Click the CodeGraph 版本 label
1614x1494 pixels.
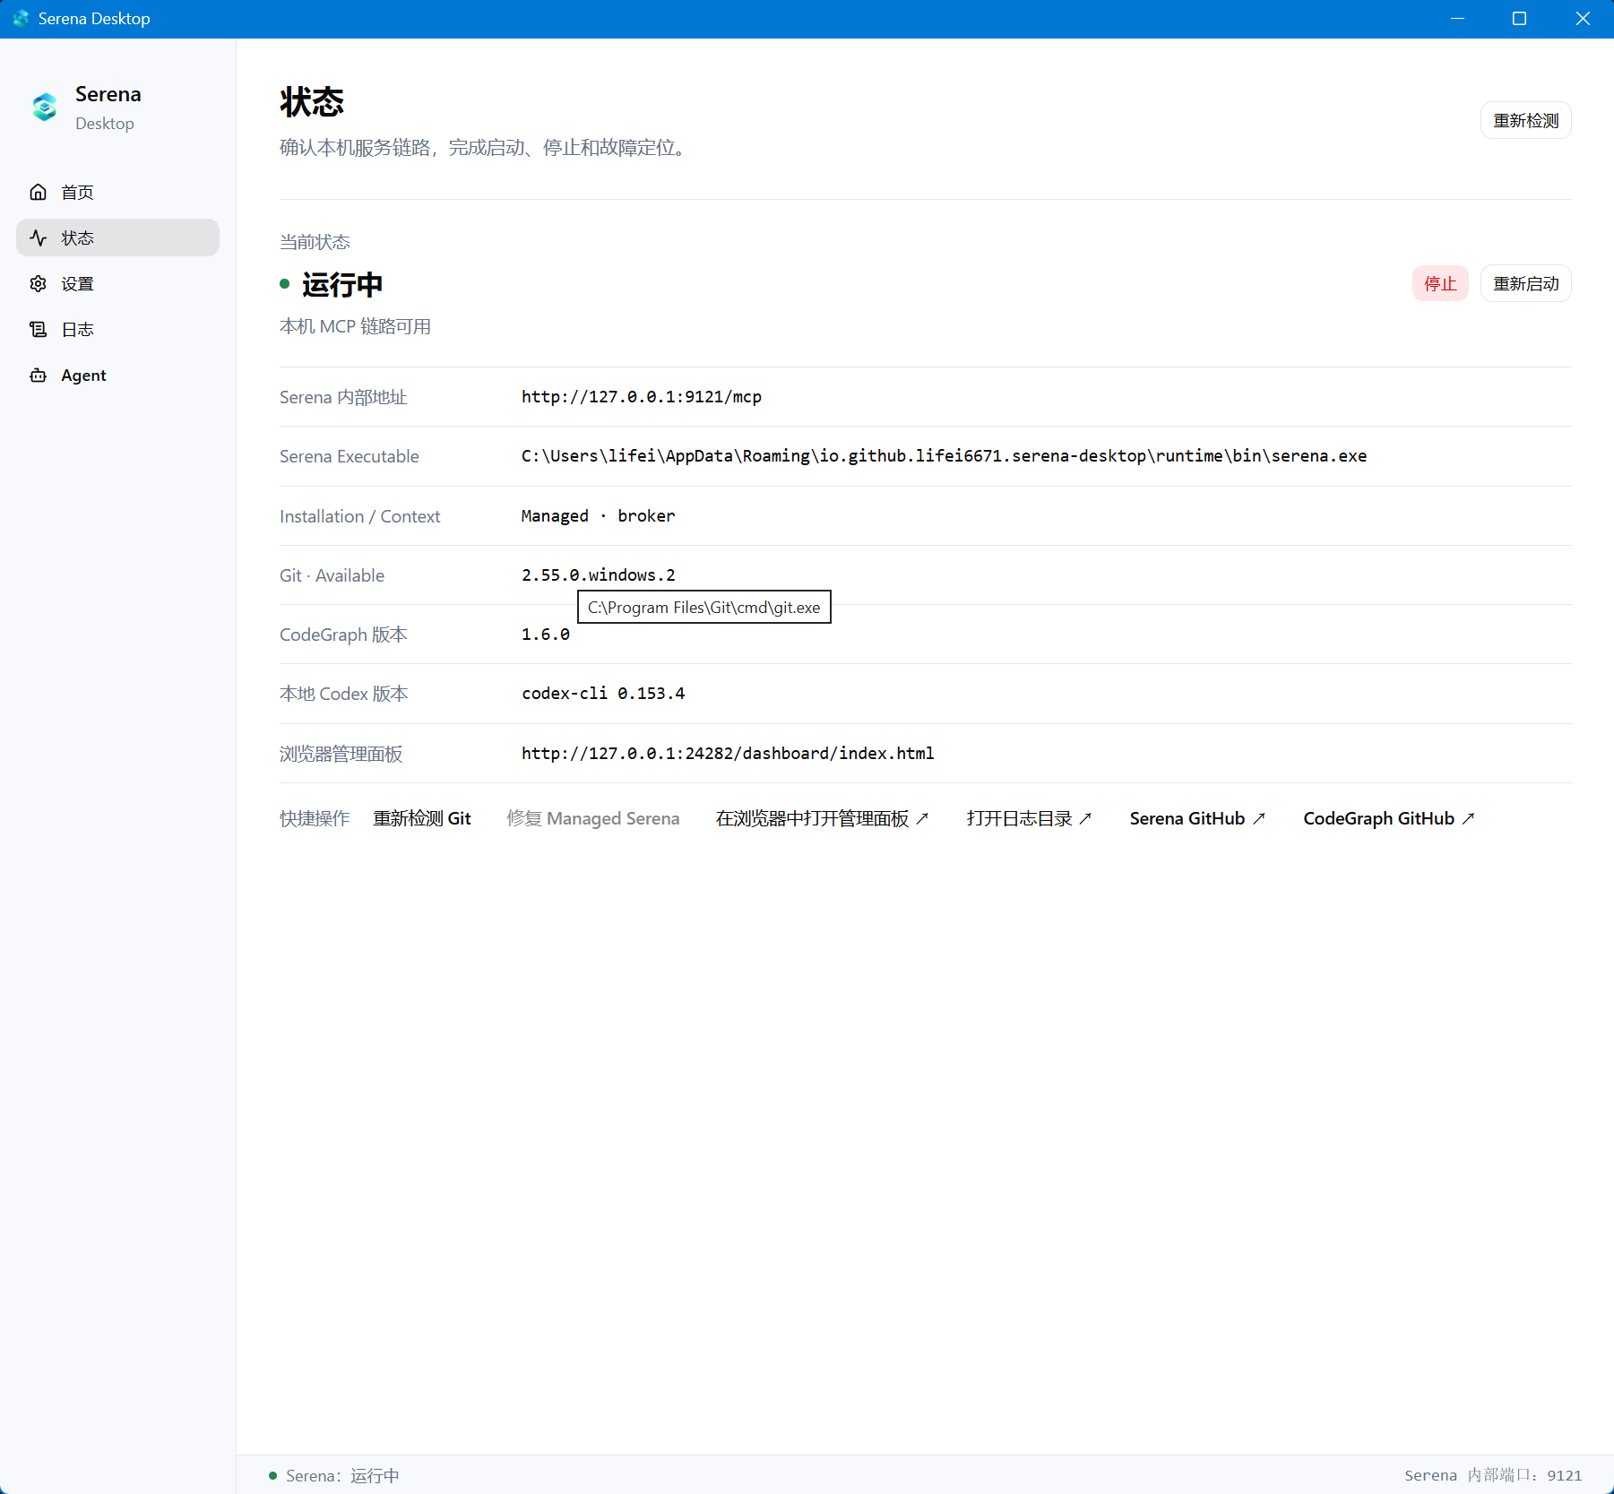[x=343, y=635]
